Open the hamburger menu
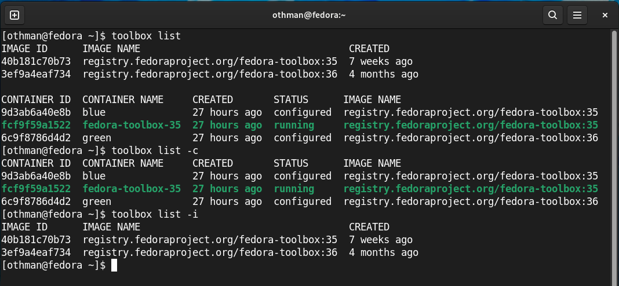 [x=577, y=15]
